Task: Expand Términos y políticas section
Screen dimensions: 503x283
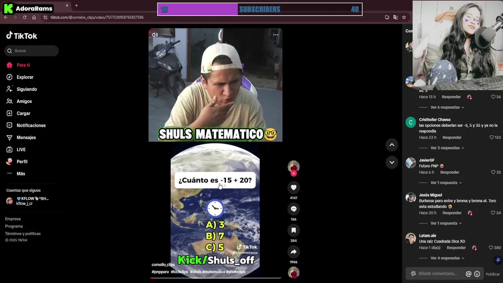Action: (23, 234)
